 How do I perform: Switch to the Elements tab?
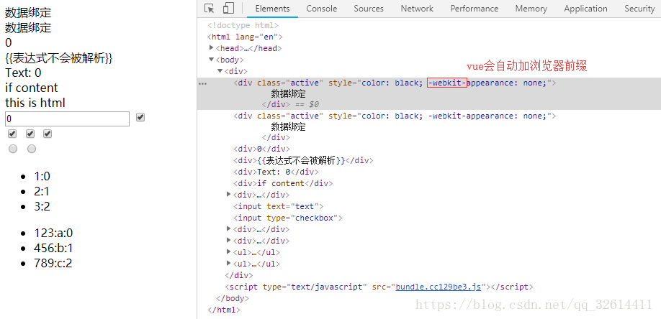272,9
